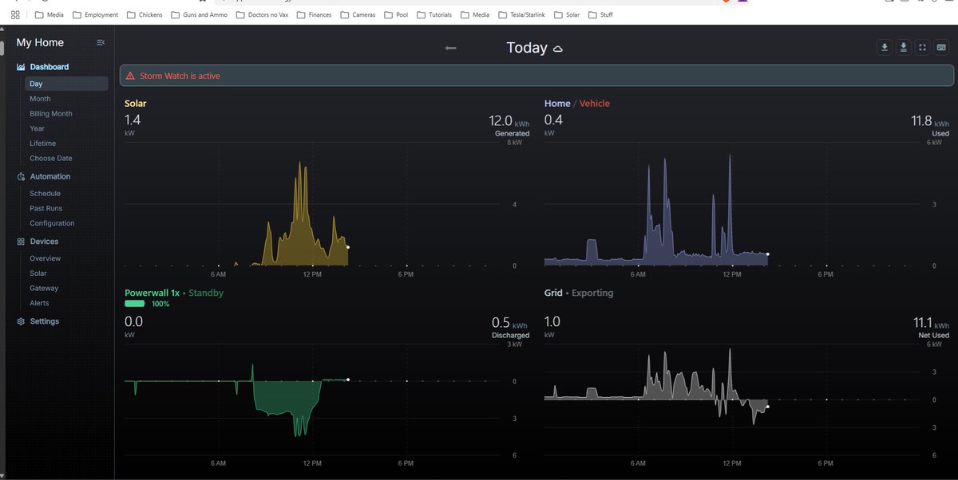958x480 pixels.
Task: Click the second download icon beside fullscreen
Action: [904, 48]
